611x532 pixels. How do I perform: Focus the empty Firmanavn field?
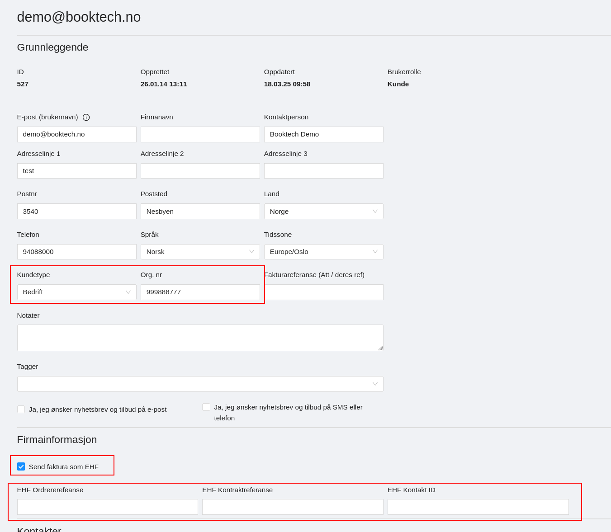[x=200, y=134]
